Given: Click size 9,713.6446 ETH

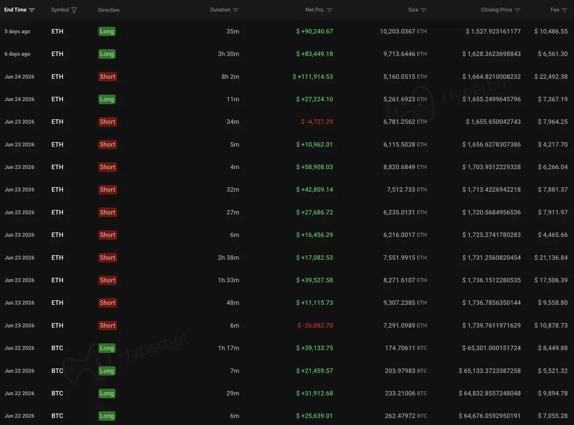Looking at the screenshot, I should tap(405, 54).
